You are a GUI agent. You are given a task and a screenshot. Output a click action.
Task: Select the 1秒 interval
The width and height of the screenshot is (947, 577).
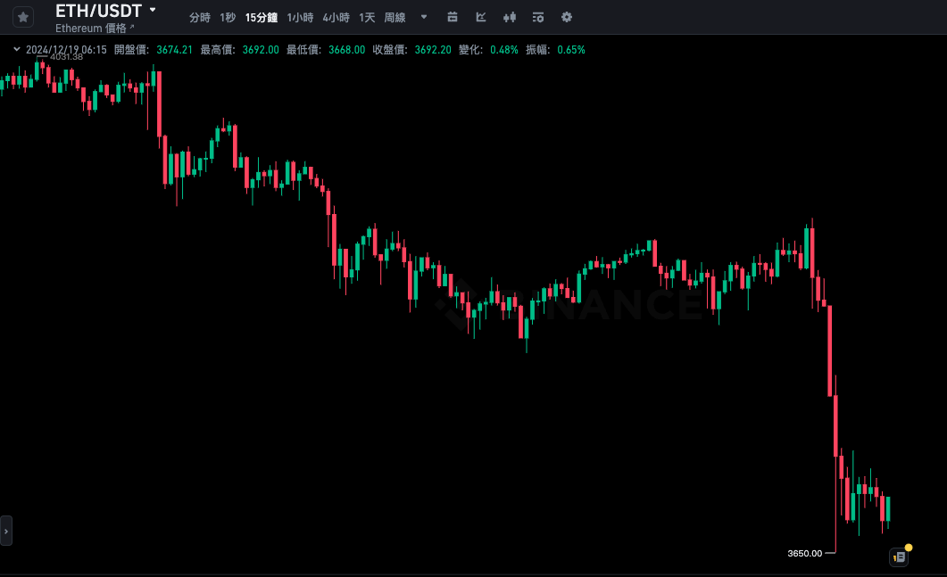(x=228, y=17)
